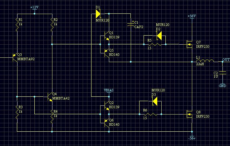Select inductor L1 symbol
The width and height of the screenshot is (230, 146).
(205, 61)
